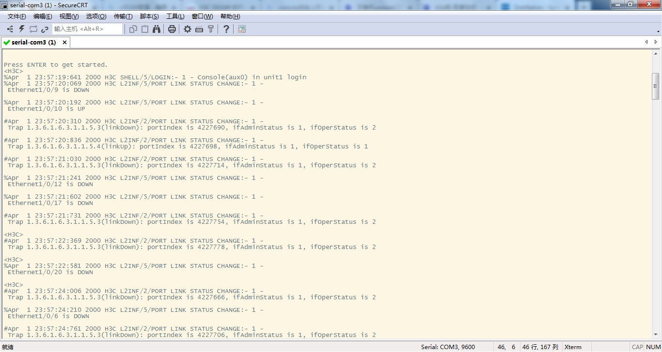Click 'Ethernet1/0/6 is DOWN' terminal line
This screenshot has width=662, height=352.
(48, 316)
